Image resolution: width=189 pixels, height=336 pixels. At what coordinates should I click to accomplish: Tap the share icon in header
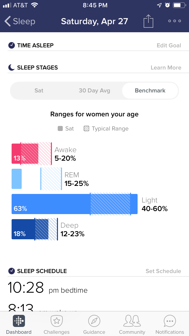(x=148, y=21)
